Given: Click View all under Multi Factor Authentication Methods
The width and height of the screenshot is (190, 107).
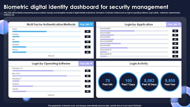Looking at the screenshot, I should point(51,56).
